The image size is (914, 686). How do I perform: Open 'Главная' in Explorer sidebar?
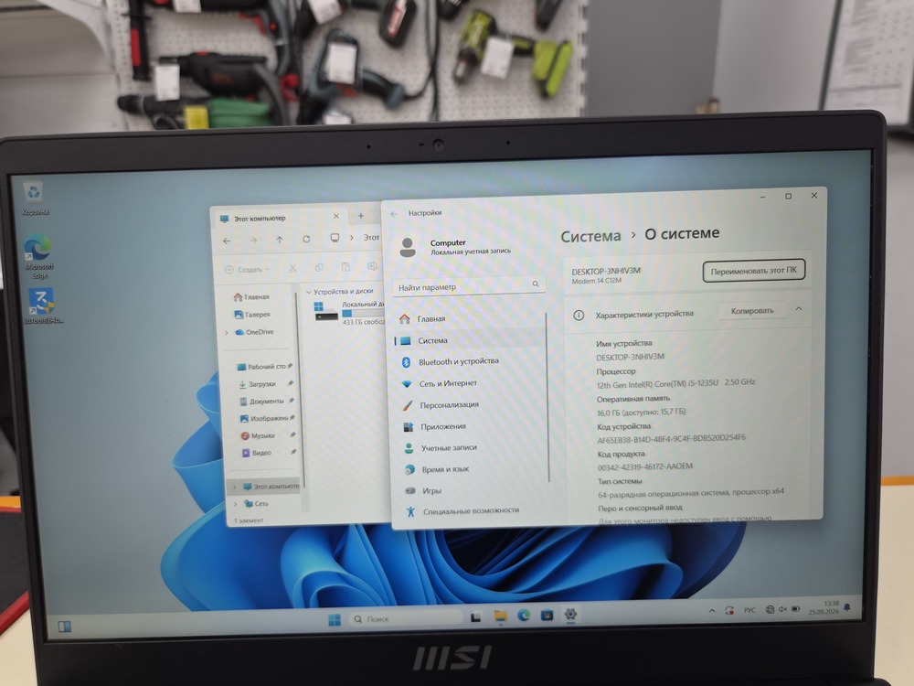[251, 297]
